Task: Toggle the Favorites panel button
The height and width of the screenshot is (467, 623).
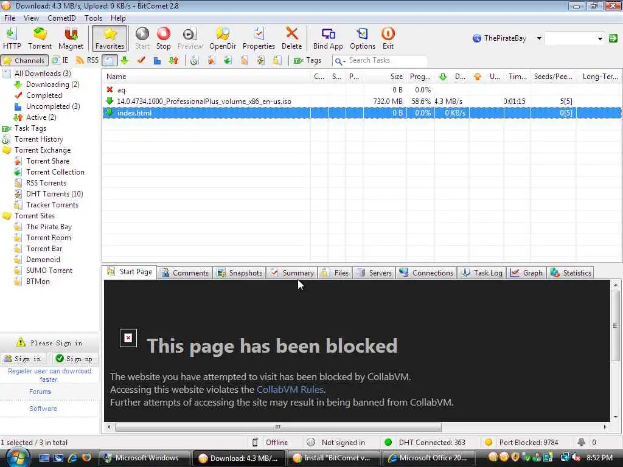Action: point(110,38)
